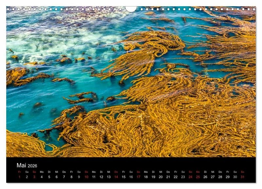The height and width of the screenshot is (189, 262).
Task: Choose red Sunday date 24
Action: pyautogui.click(x=191, y=177)
